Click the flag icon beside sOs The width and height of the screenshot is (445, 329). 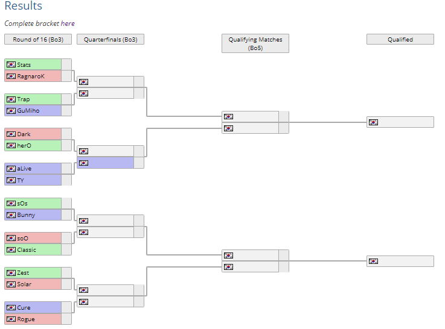(11, 203)
